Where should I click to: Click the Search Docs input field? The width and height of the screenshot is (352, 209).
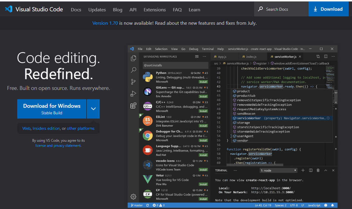[x=281, y=9]
